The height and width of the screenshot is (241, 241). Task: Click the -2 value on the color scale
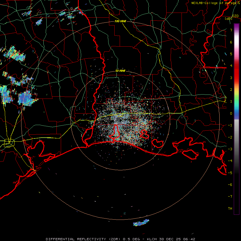tap(230, 137)
